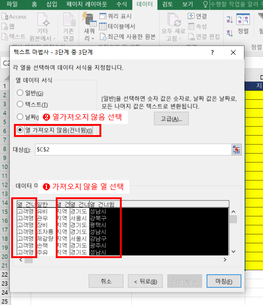Click the range selector icon beside 대상
The width and height of the screenshot is (263, 305).
(x=237, y=149)
